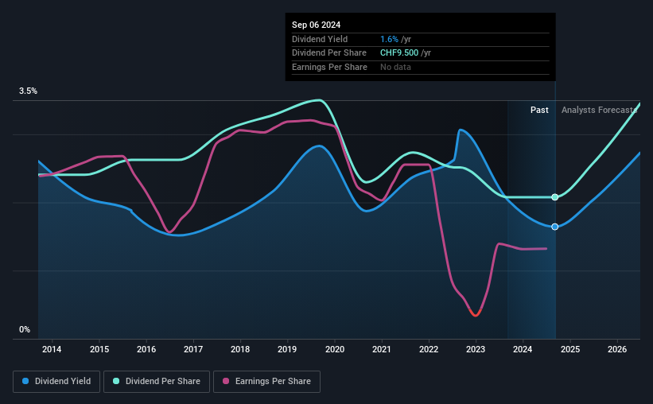Image resolution: width=653 pixels, height=404 pixels.
Task: Select the Dividend Yield data point marker
Action: [x=554, y=227]
